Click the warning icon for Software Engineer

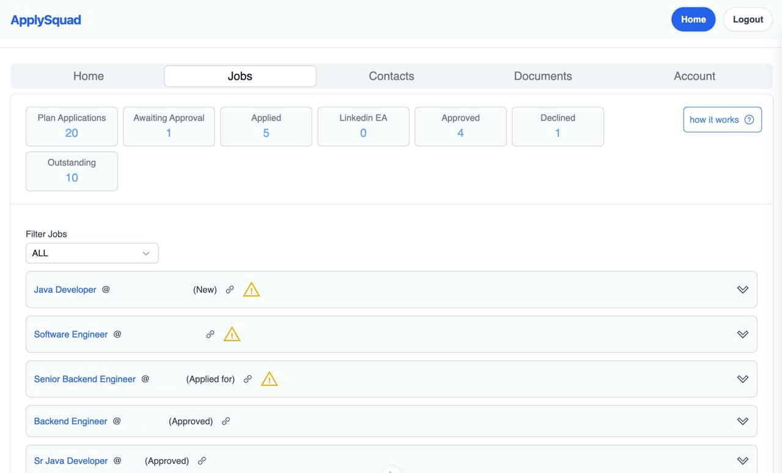coord(232,334)
